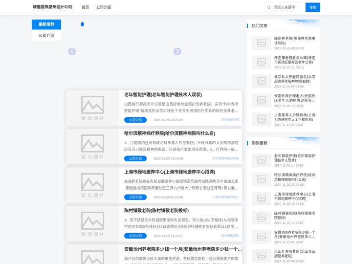Click thumbnail beside 长期卧床护理老人 hot article
Screen dimensions: 352x264
261,100
